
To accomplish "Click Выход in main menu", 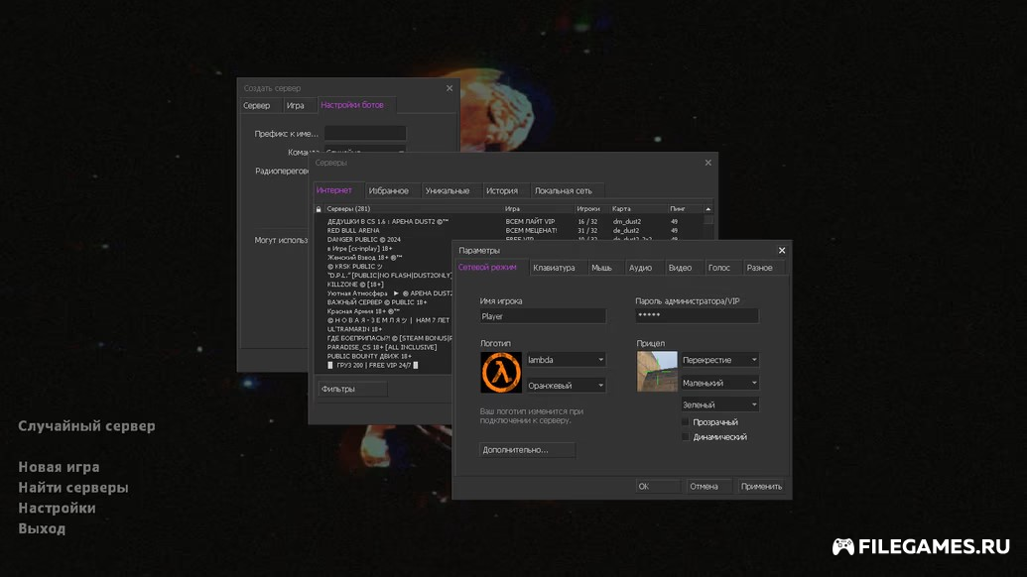I will pyautogui.click(x=42, y=528).
